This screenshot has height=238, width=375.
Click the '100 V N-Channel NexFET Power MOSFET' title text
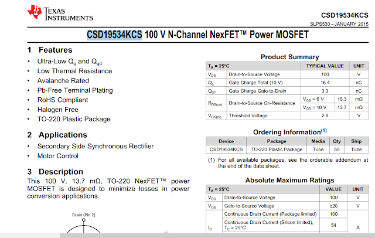(x=227, y=35)
